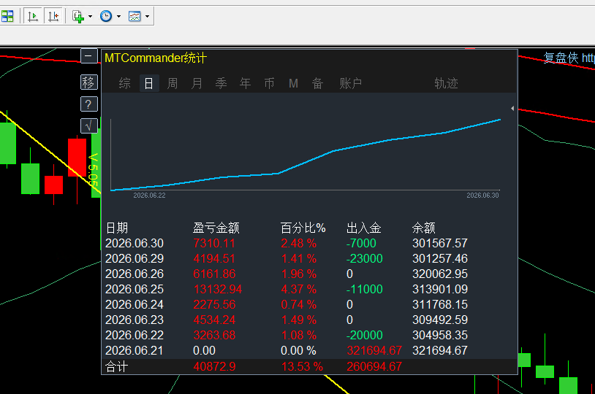The width and height of the screenshot is (595, 394).
Task: Switch to the 季 quarterly tab
Action: 221,83
